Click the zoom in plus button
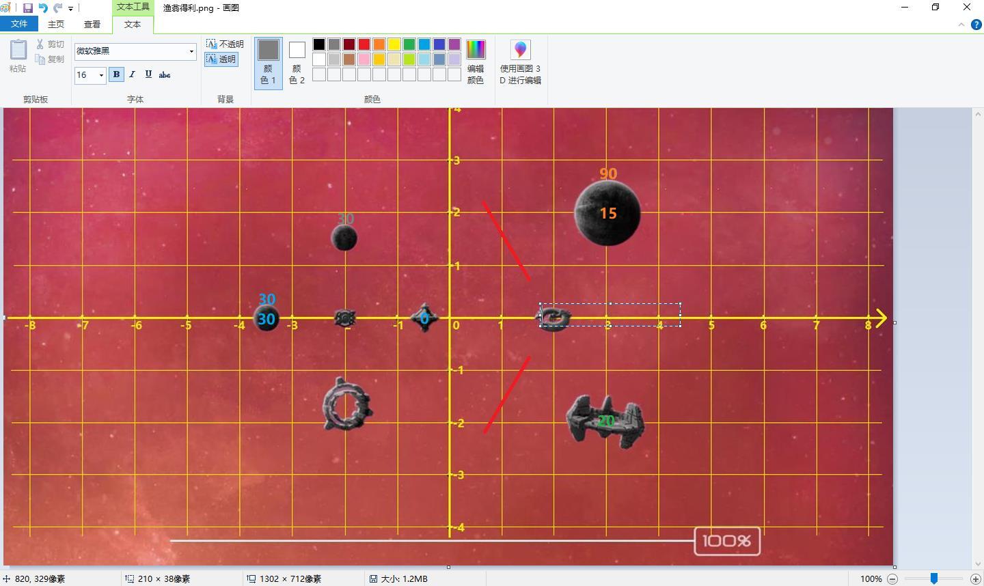 click(976, 578)
